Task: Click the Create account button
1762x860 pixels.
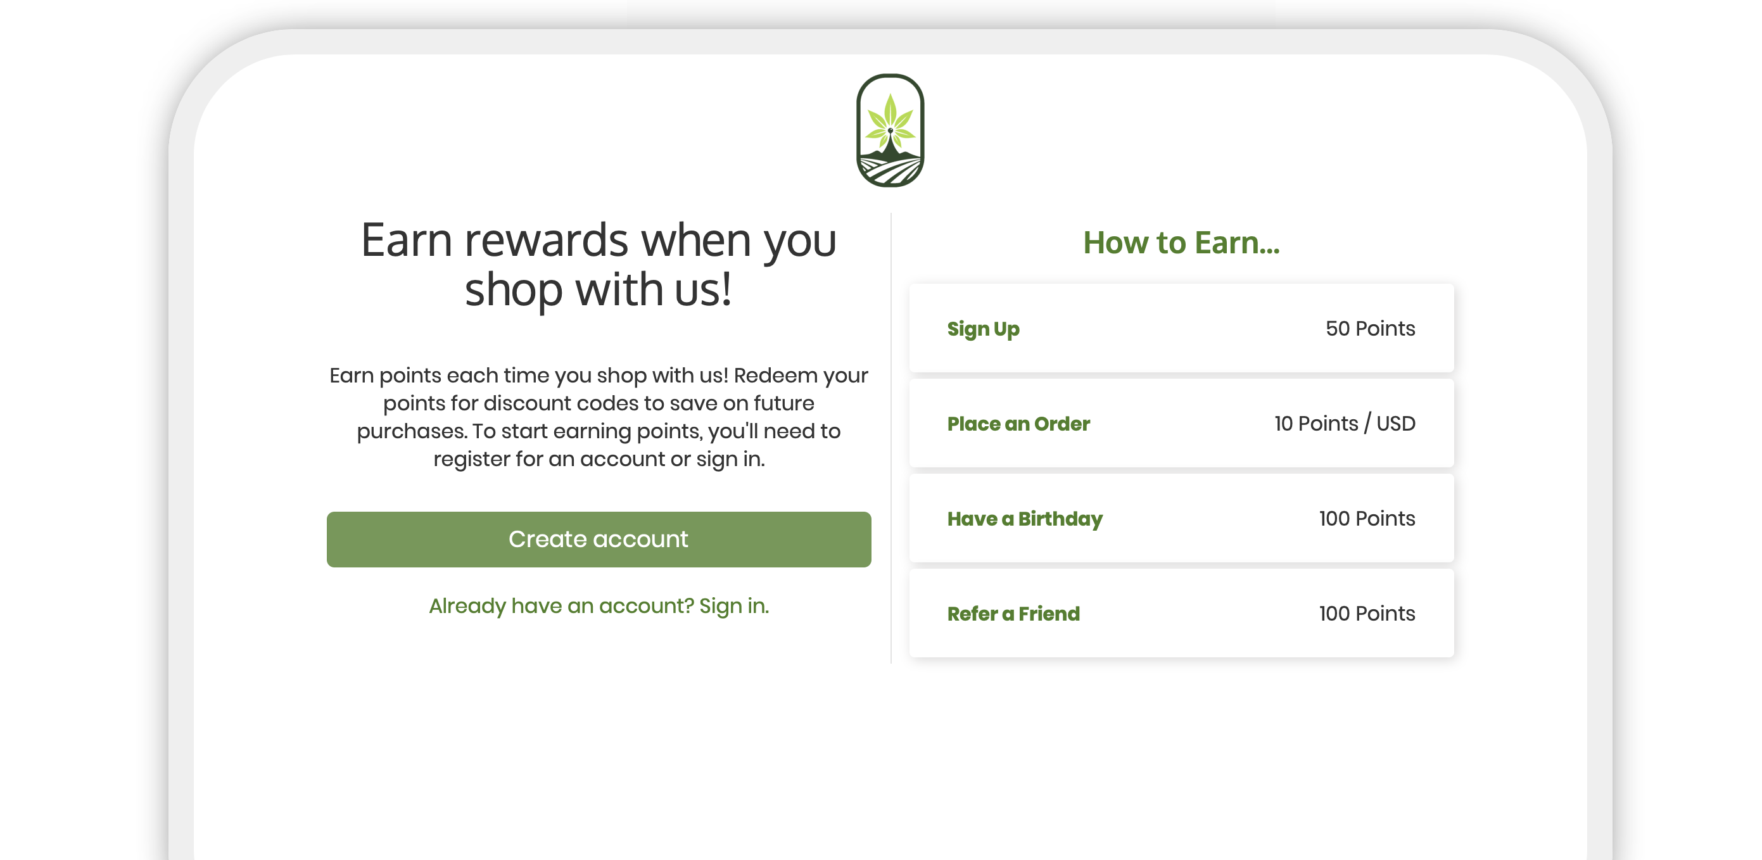Action: 599,539
